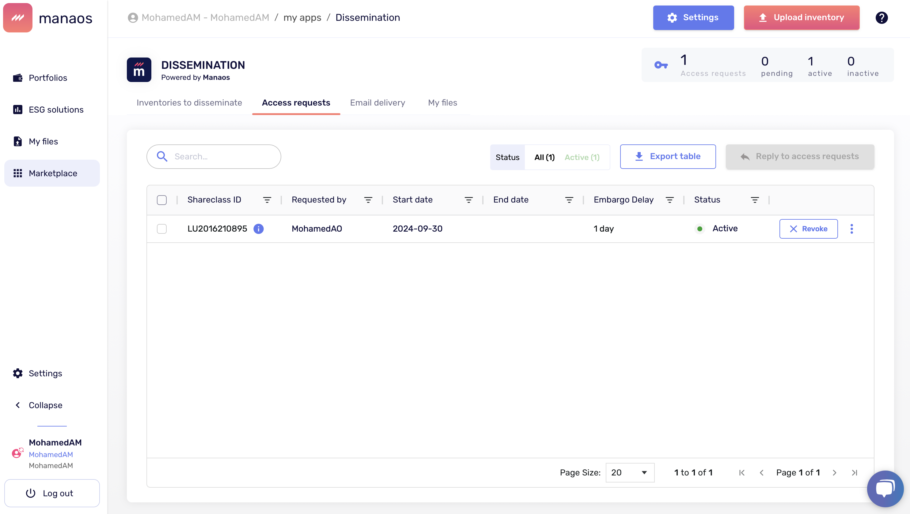Tick the select-all header checkbox

161,200
